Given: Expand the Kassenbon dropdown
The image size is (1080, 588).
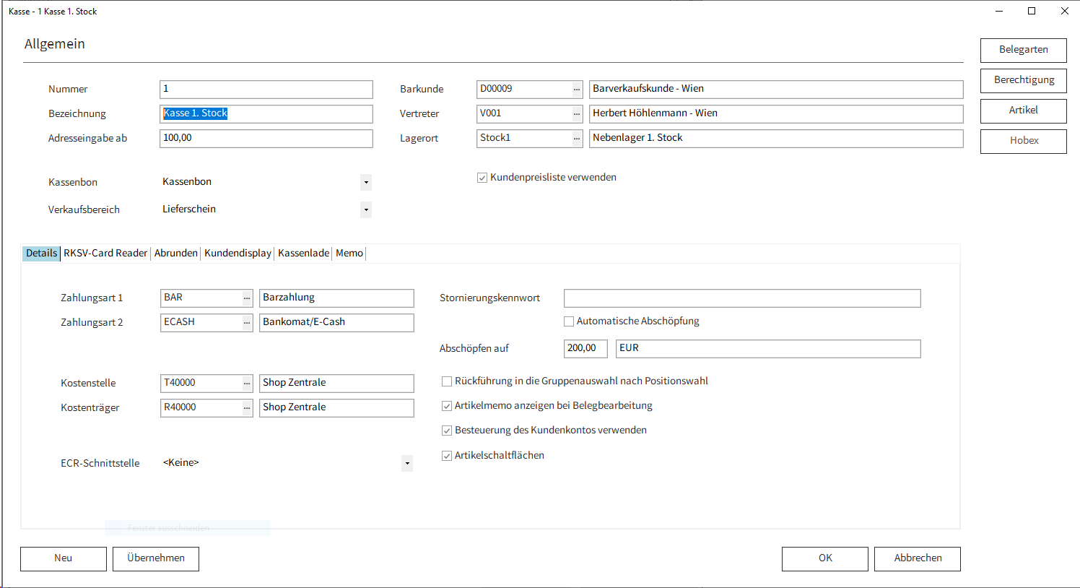Looking at the screenshot, I should (366, 183).
